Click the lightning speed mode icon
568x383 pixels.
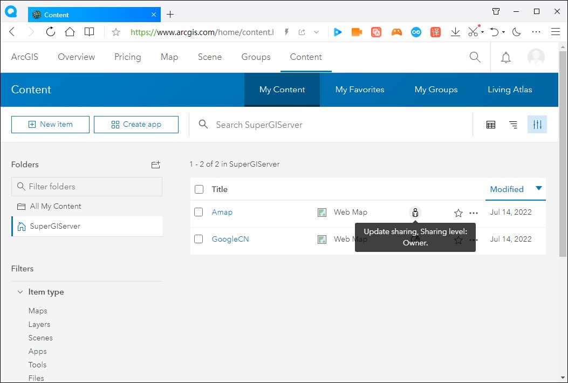tap(286, 32)
